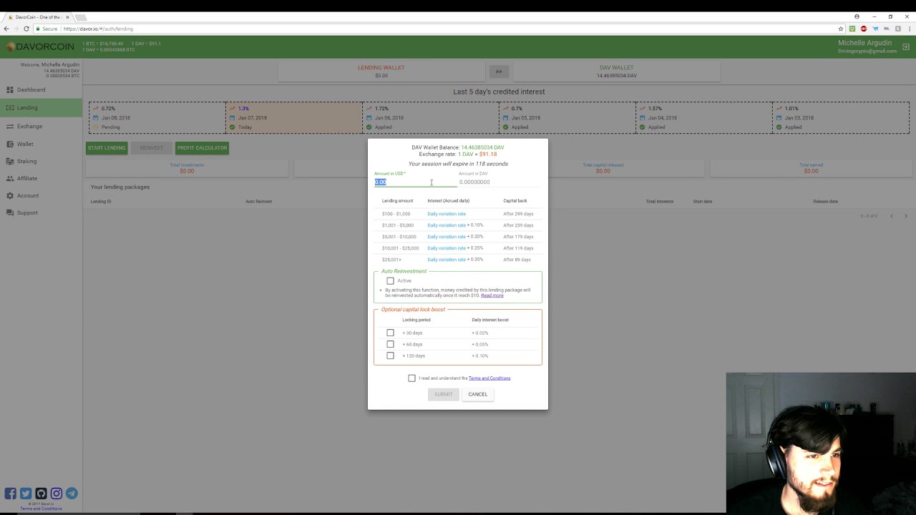Open the Chrome three-dot menu
Screen dimensions: 916x515
pos(908,29)
